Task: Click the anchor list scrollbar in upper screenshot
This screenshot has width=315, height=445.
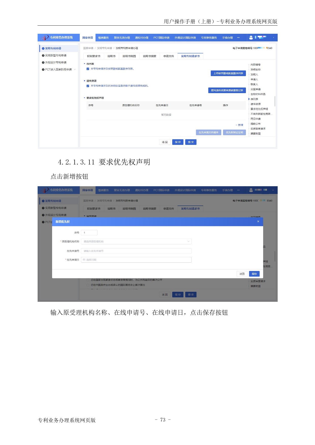Action: 275,101
